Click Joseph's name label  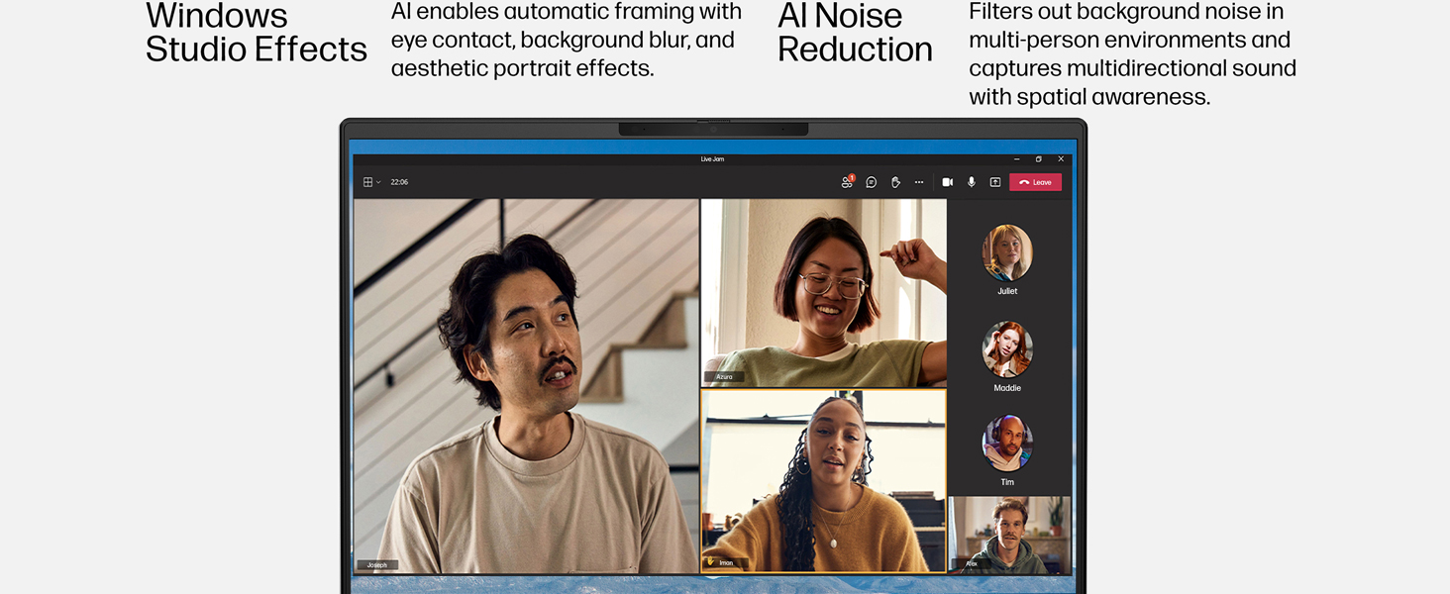pos(377,564)
